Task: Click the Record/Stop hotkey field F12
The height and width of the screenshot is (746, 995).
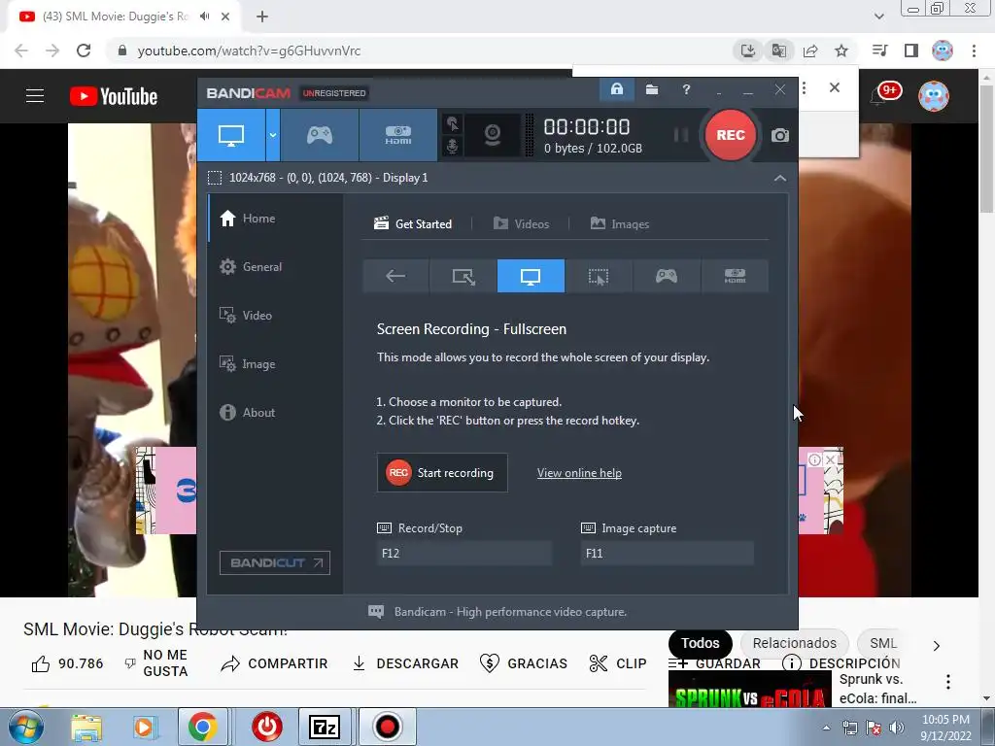Action: pyautogui.click(x=463, y=553)
